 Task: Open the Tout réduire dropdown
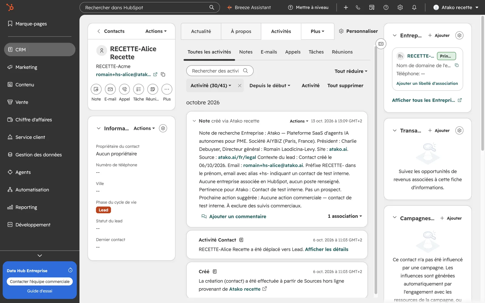[351, 71]
